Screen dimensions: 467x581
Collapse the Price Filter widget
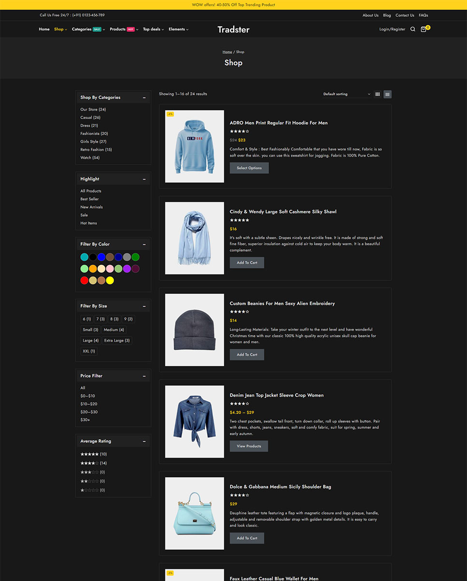tap(144, 376)
